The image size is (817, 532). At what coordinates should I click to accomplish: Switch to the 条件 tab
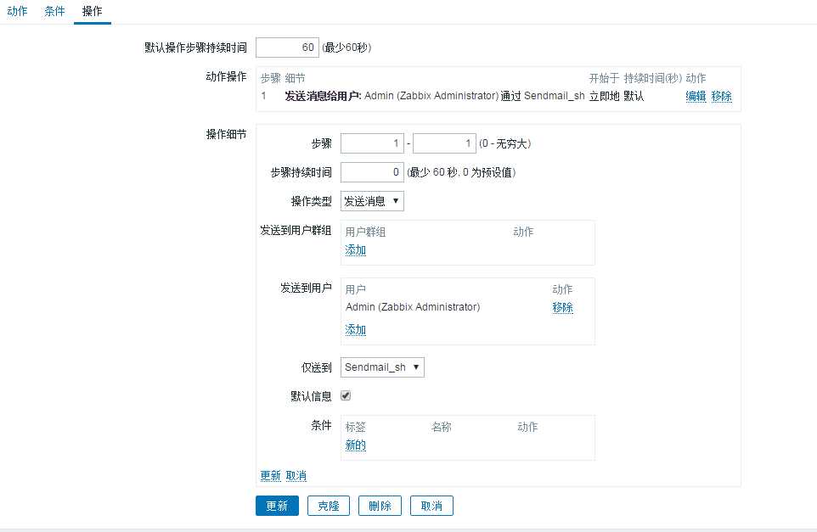pos(54,12)
